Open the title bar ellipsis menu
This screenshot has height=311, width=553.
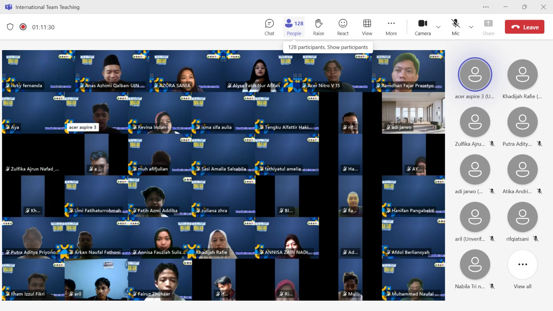click(486, 7)
